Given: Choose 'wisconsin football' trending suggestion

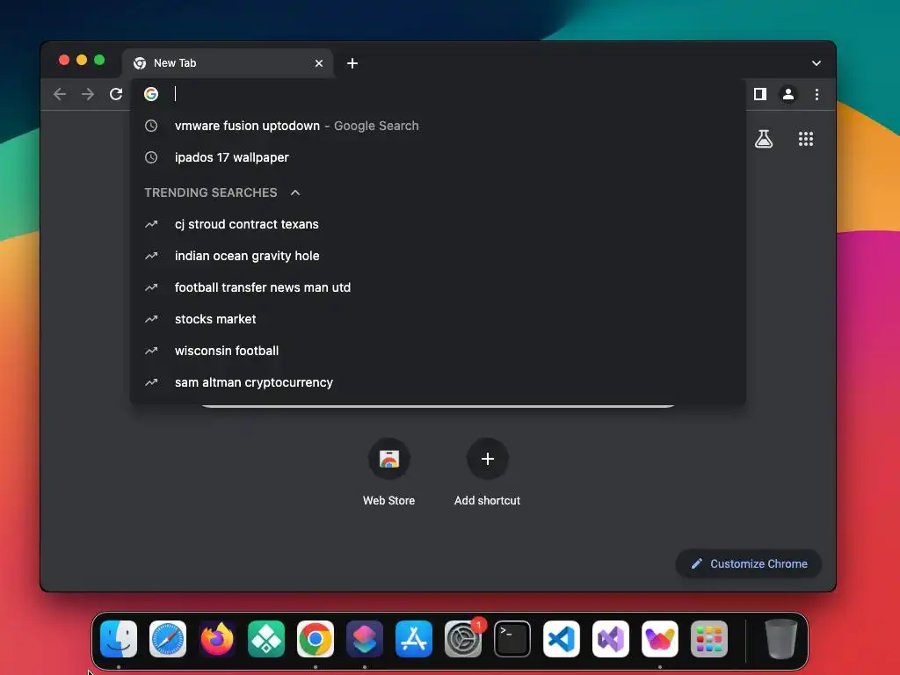Looking at the screenshot, I should click(438, 351).
